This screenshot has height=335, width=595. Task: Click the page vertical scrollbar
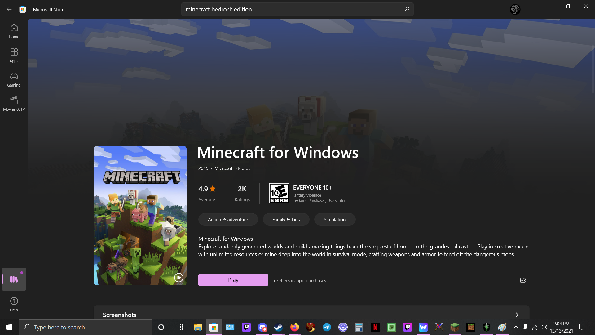click(593, 69)
